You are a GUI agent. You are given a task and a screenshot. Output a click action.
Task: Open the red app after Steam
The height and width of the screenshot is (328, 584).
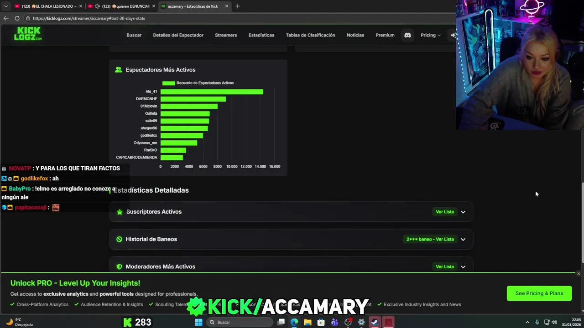pyautogui.click(x=388, y=322)
